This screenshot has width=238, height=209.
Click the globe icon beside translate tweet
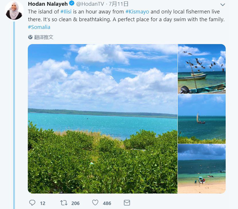pyautogui.click(x=30, y=37)
